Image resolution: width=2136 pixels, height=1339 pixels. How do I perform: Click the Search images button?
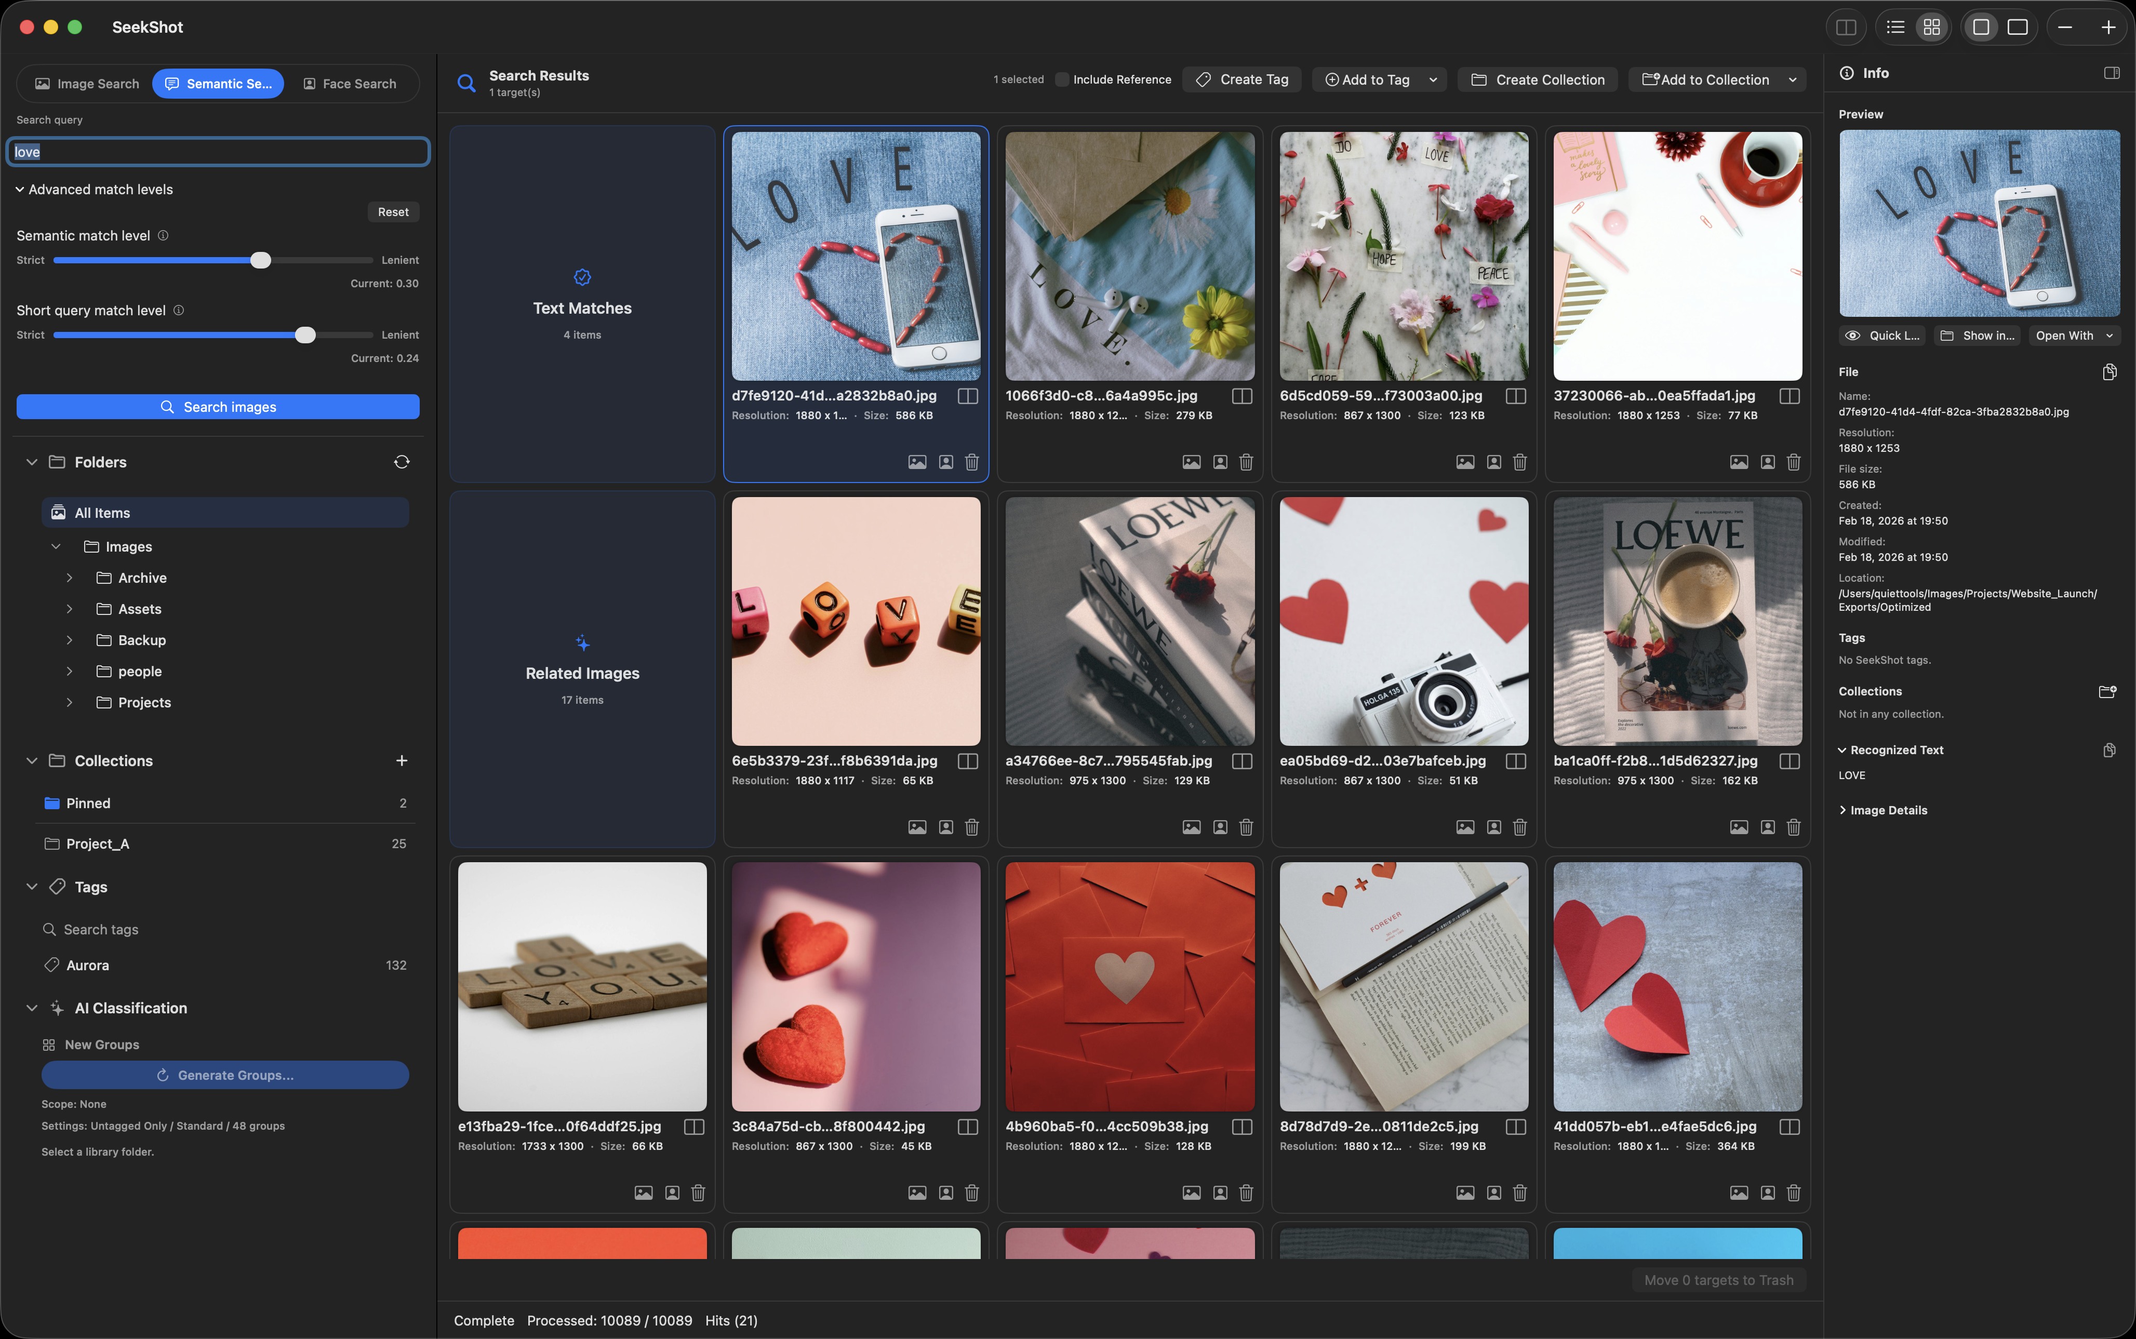tap(218, 407)
